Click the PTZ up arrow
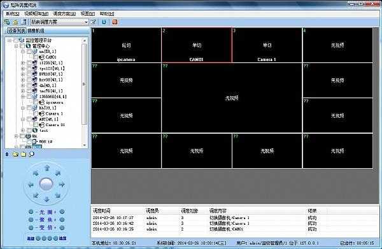This screenshot has width=382, height=249. pos(47,168)
